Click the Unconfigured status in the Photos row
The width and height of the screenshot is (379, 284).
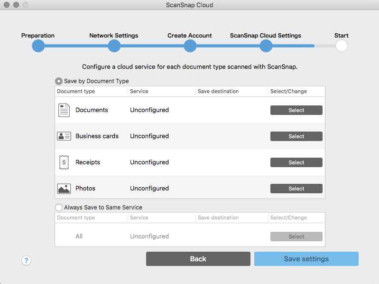tap(149, 189)
